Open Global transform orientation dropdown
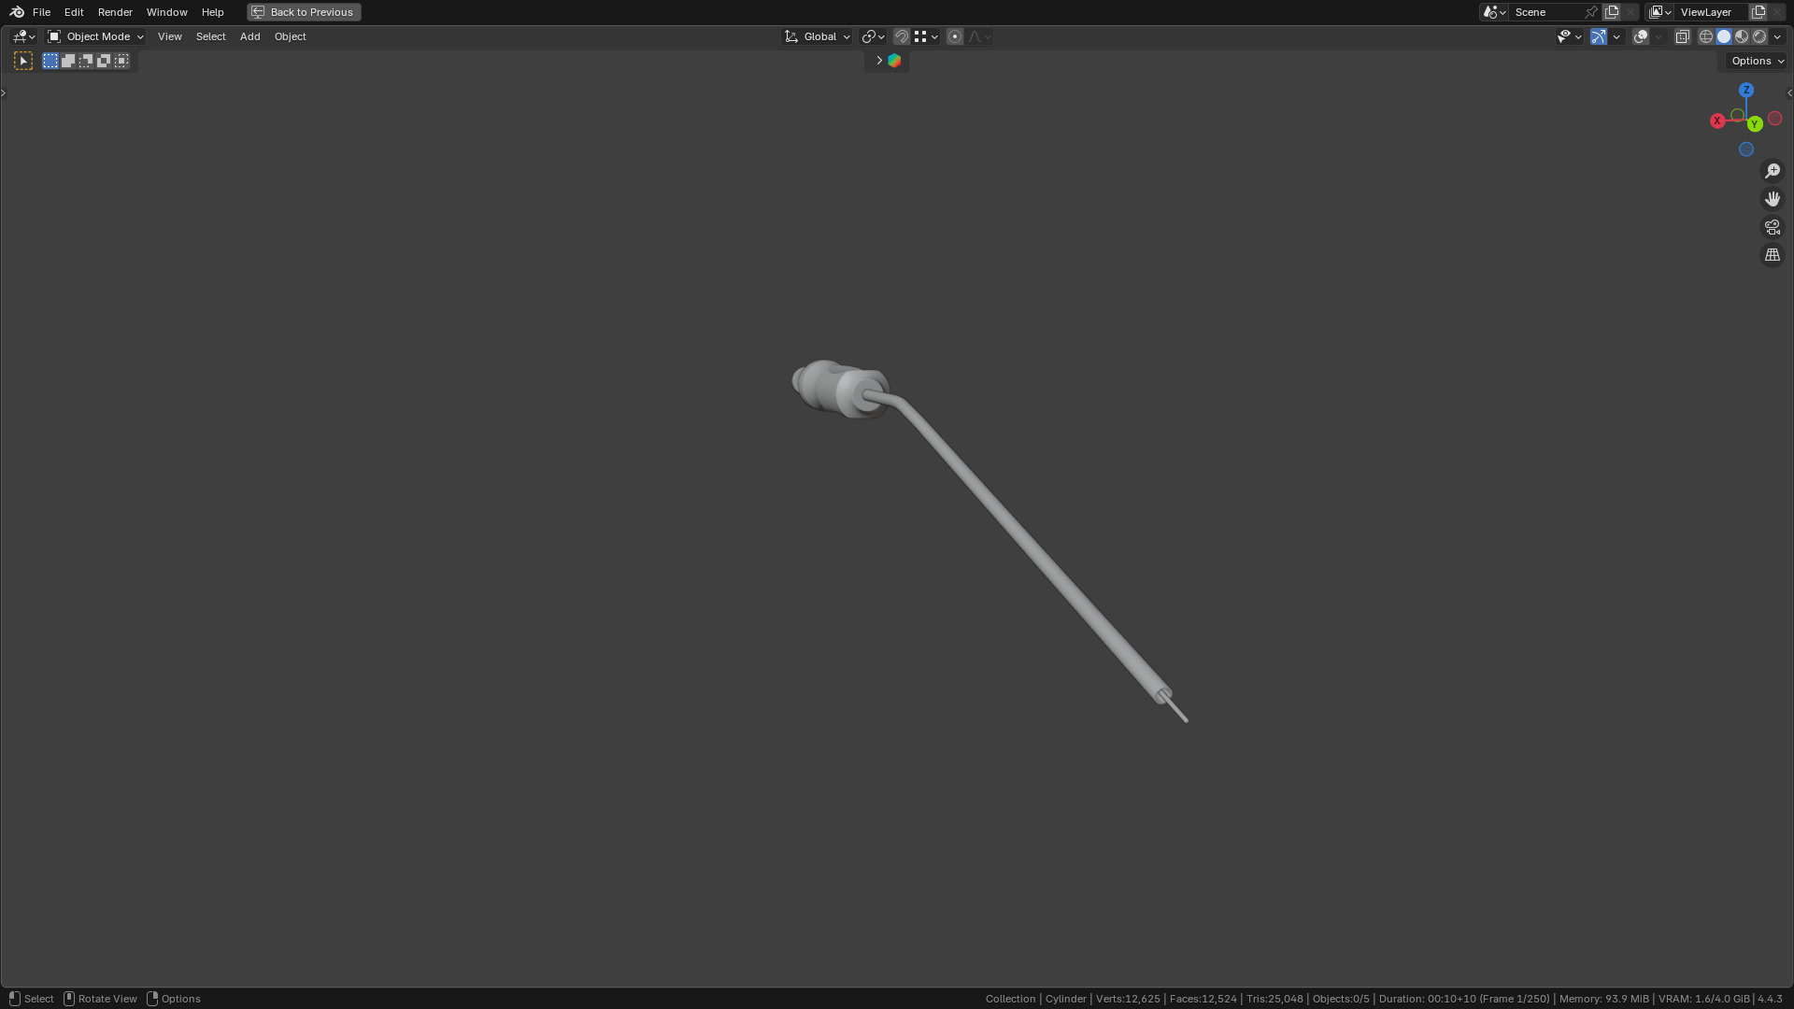This screenshot has width=1794, height=1009. pos(818,36)
